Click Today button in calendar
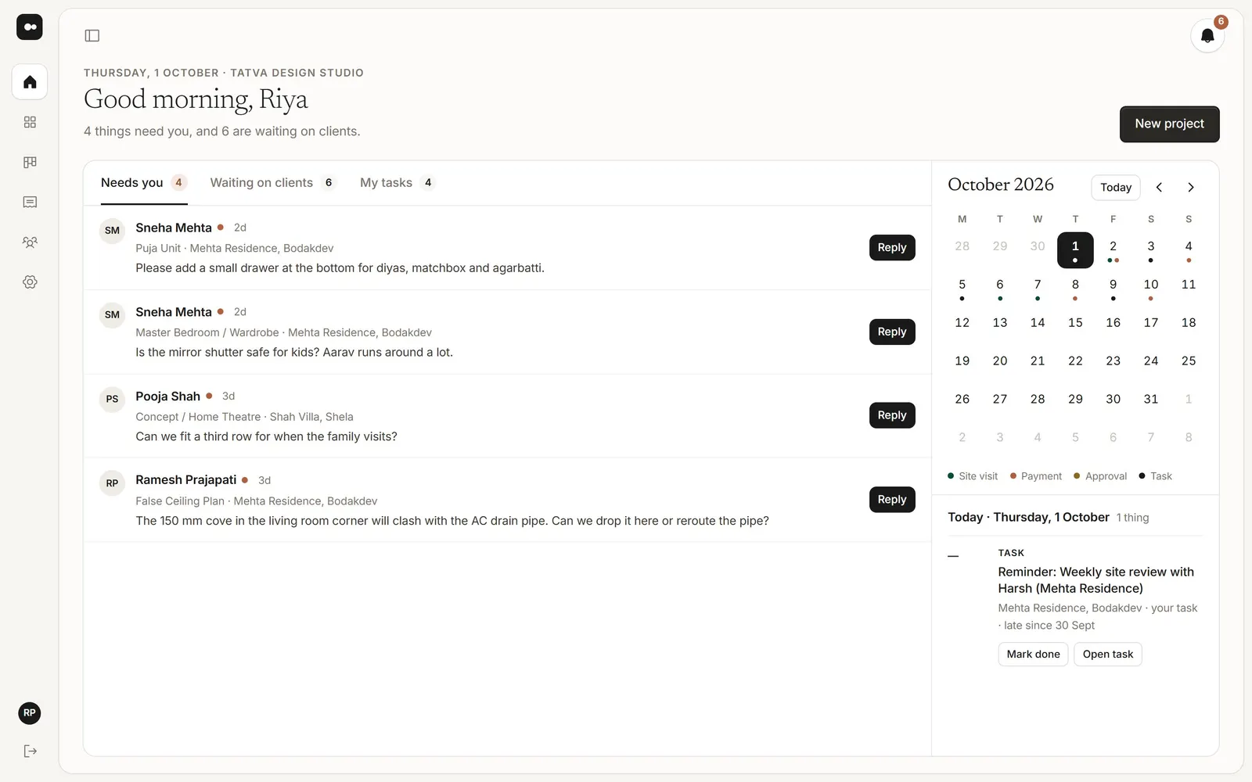The height and width of the screenshot is (782, 1252). click(x=1116, y=188)
